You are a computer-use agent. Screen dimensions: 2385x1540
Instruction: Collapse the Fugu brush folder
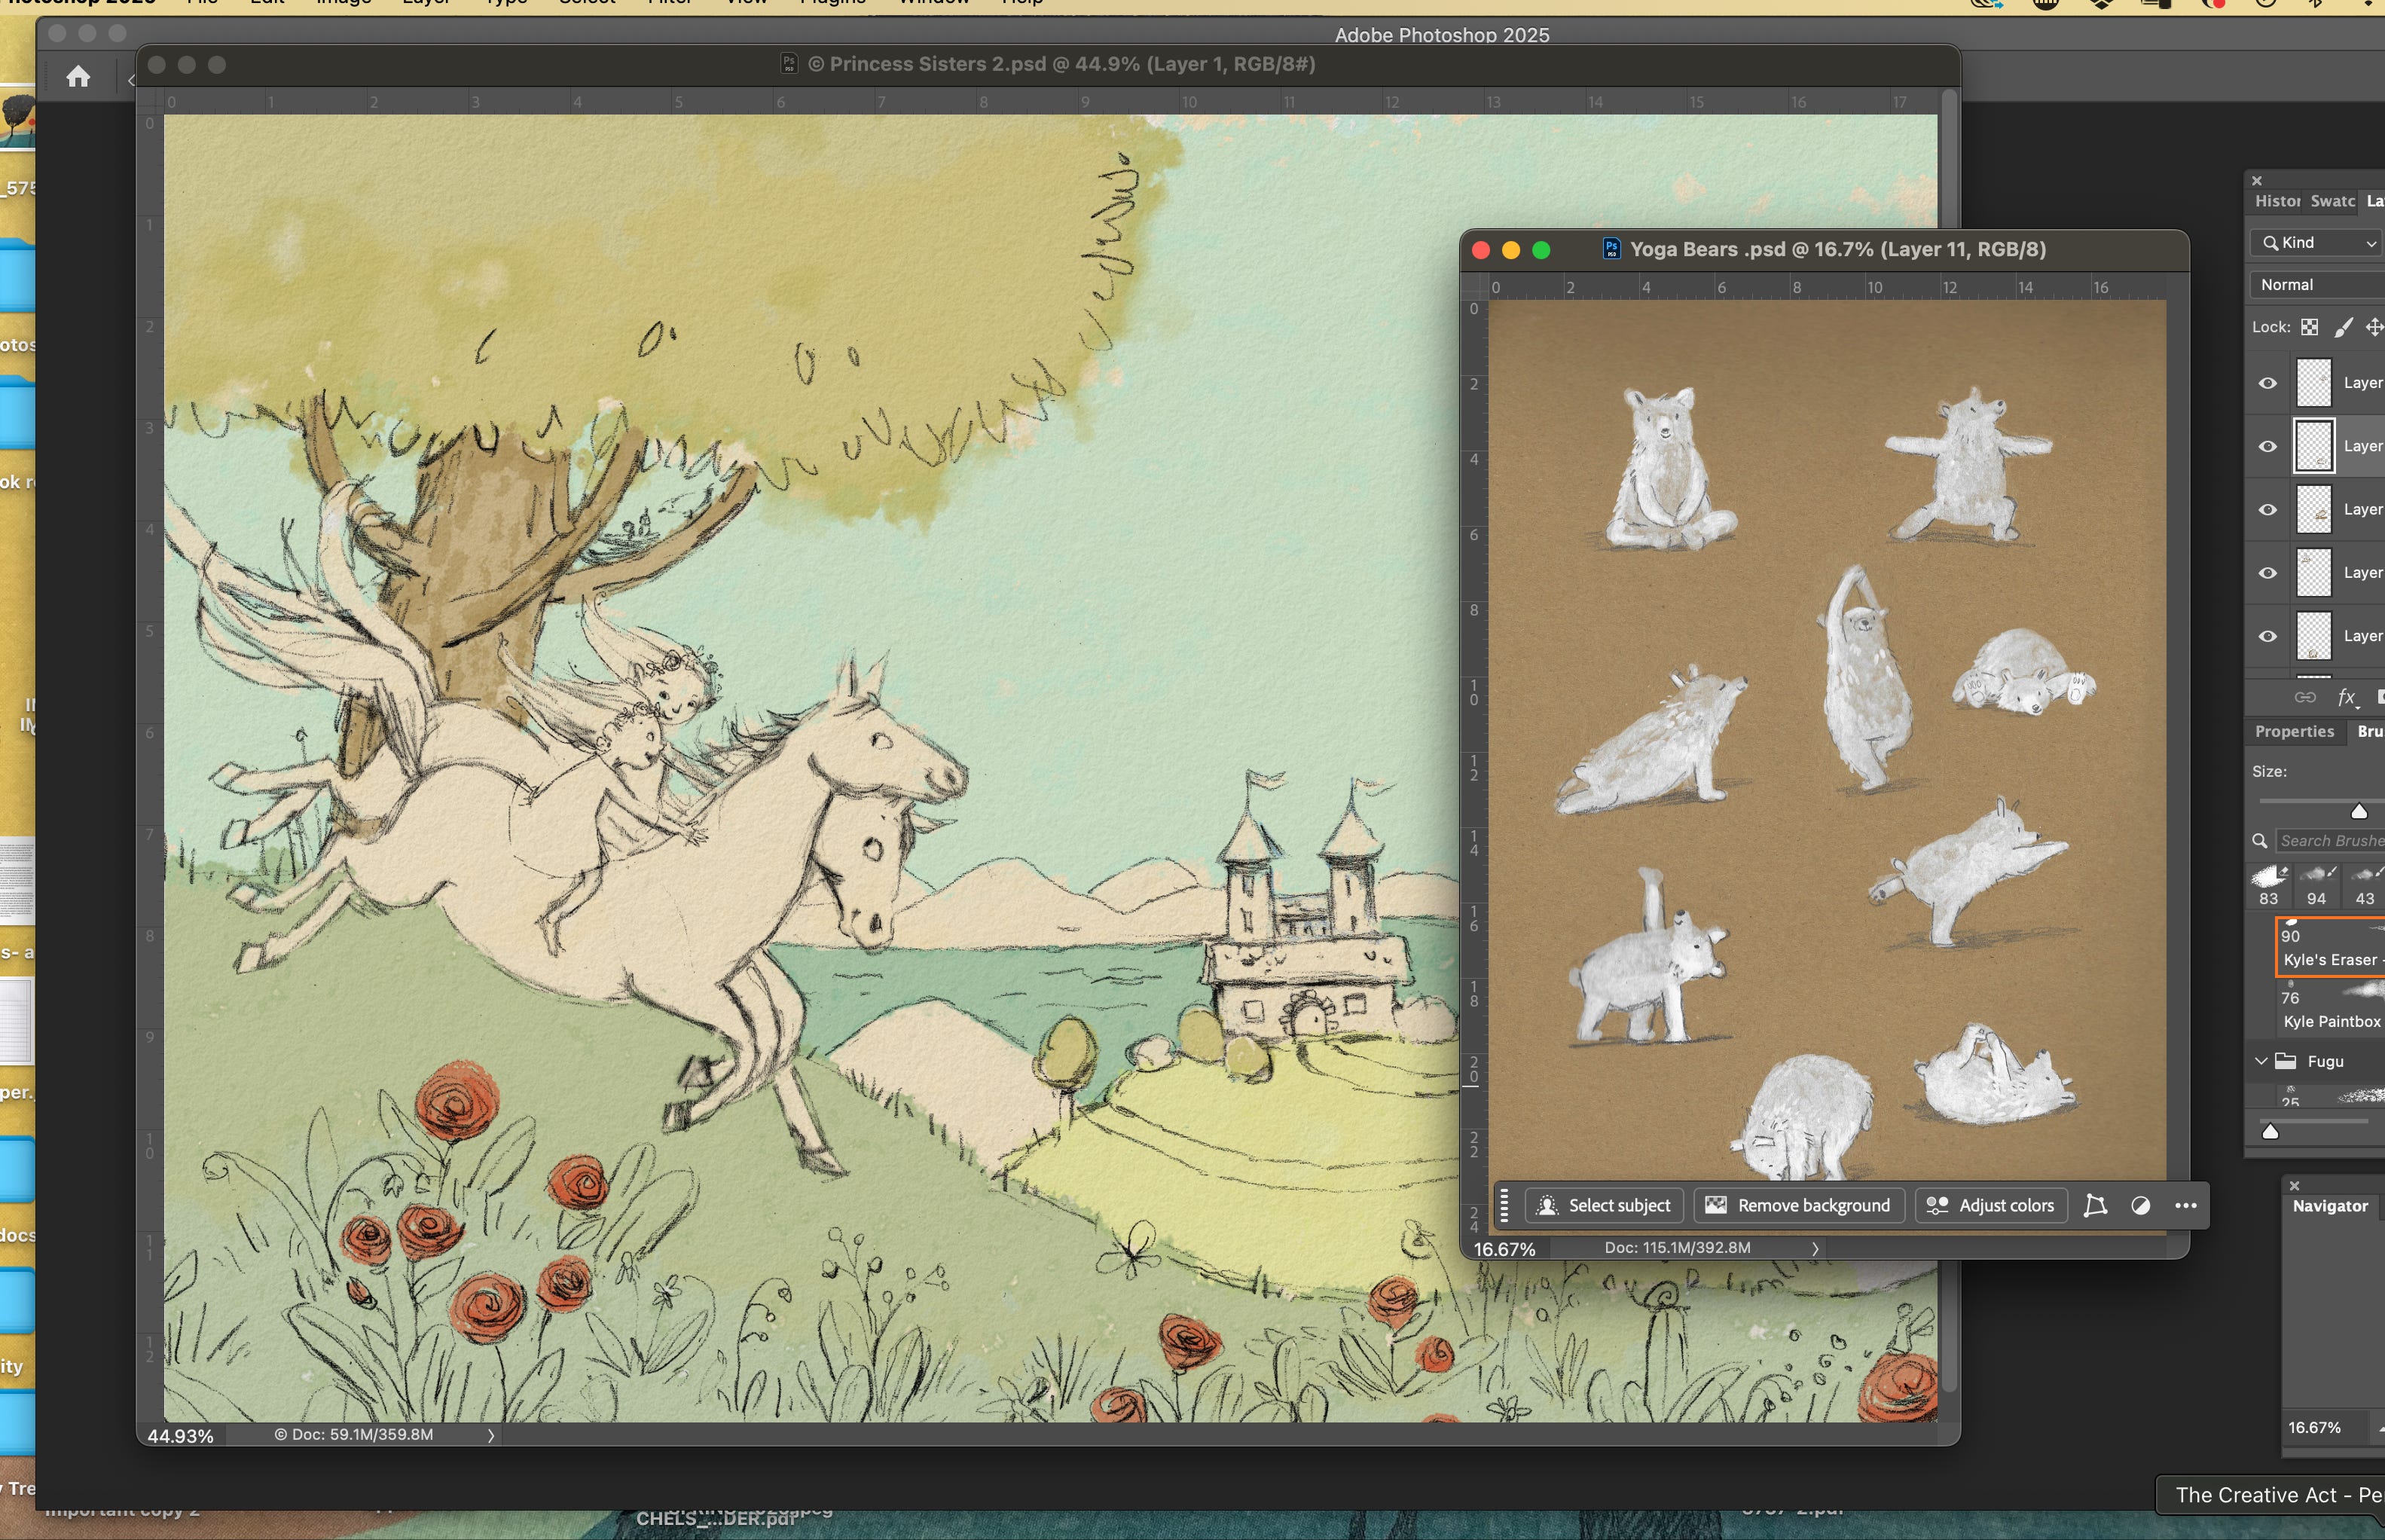coord(2261,1061)
